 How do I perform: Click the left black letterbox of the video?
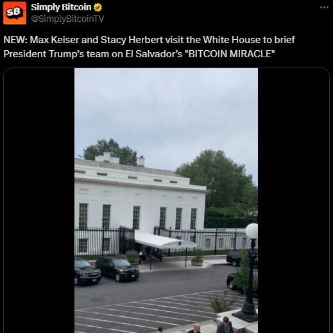pos(39,201)
